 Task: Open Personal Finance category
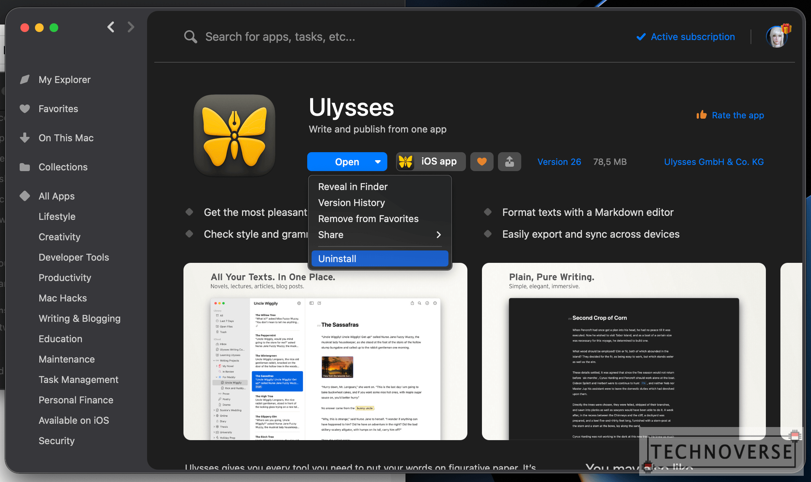[x=76, y=400]
